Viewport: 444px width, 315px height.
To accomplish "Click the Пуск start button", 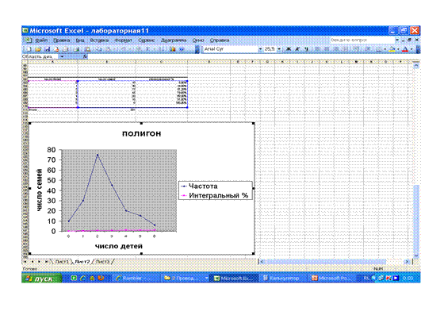I will coord(42,279).
